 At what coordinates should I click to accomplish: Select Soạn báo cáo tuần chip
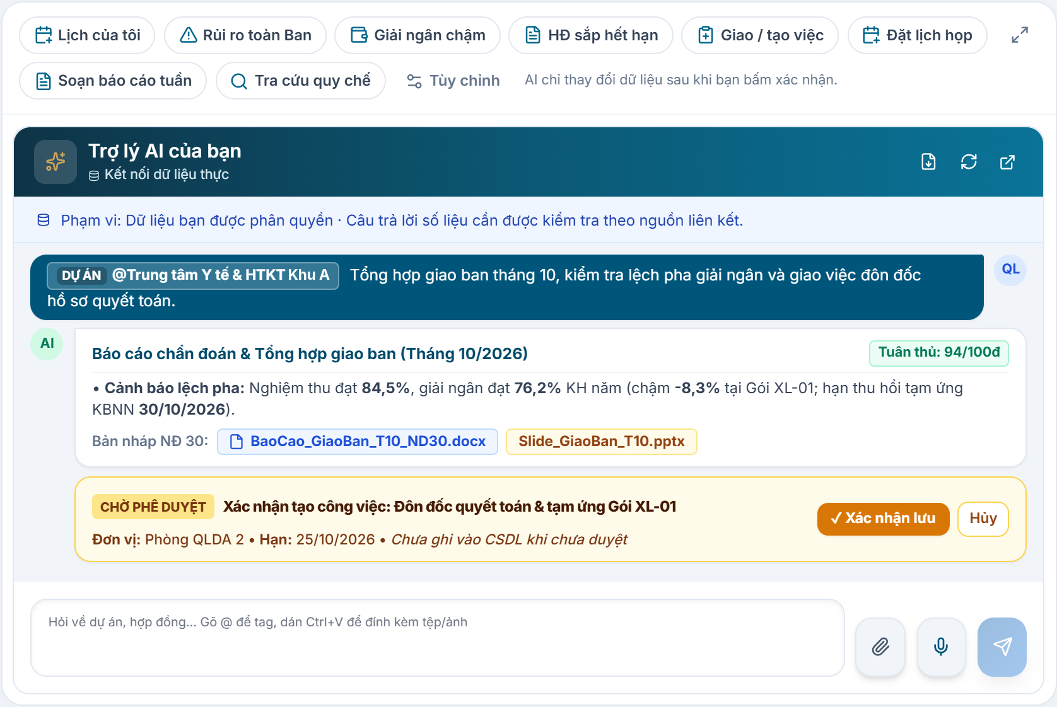tap(113, 81)
